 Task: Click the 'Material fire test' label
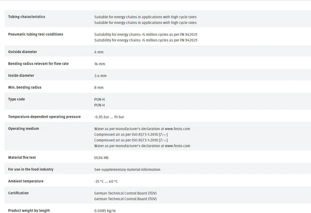pyautogui.click(x=22, y=158)
